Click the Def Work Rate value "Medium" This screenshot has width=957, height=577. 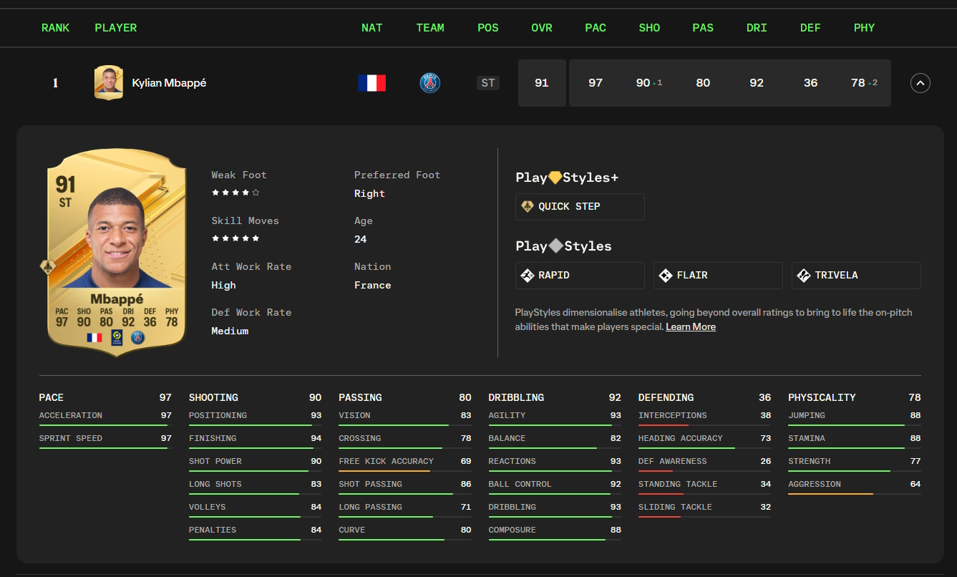(230, 331)
